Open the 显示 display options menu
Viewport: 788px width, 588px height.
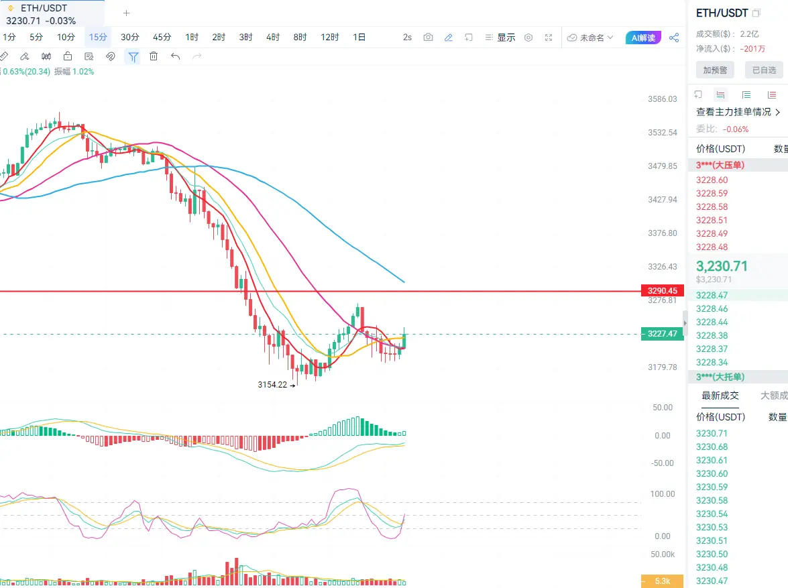pyautogui.click(x=500, y=37)
